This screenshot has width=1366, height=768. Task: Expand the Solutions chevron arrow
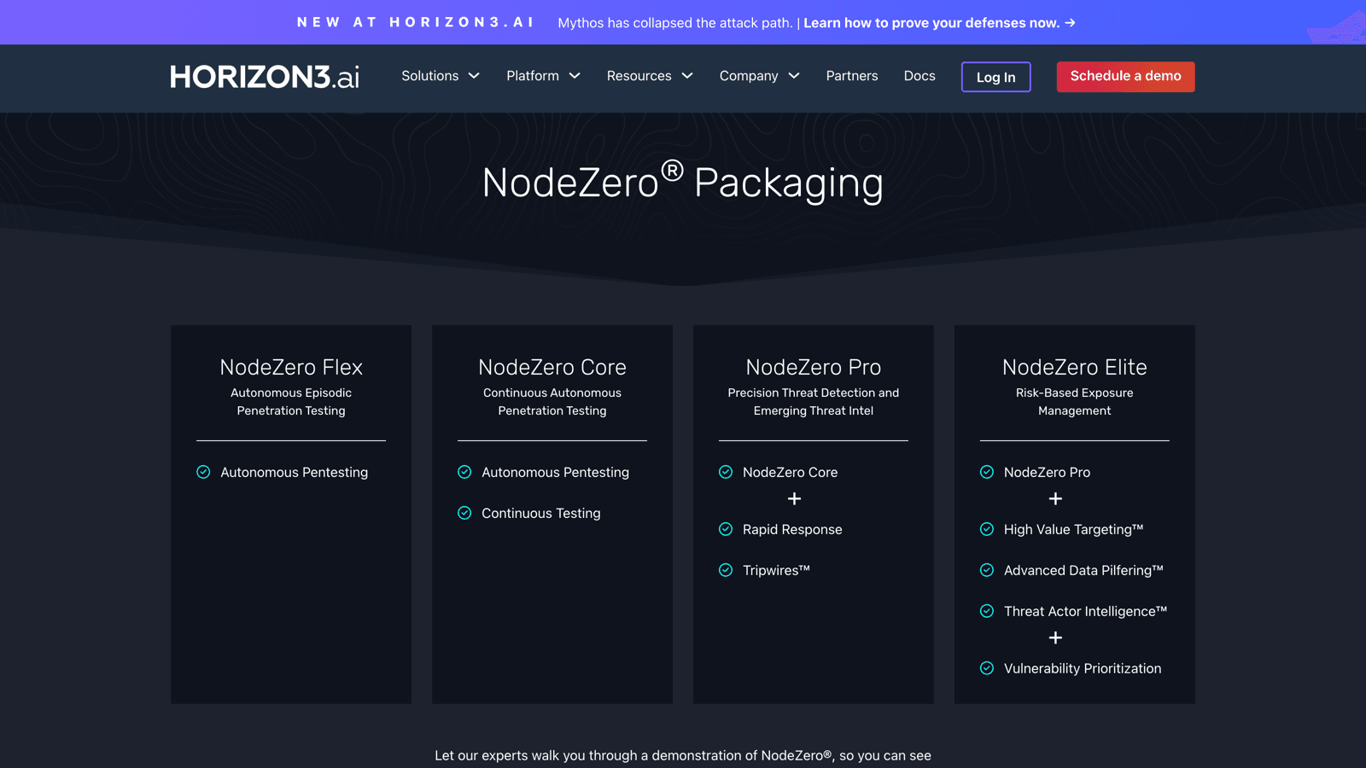tap(474, 76)
